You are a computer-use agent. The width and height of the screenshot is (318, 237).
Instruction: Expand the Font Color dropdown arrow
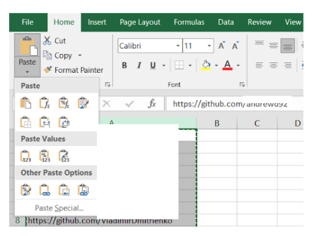tap(238, 65)
